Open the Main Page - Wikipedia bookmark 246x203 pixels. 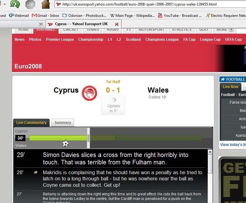coord(132,16)
